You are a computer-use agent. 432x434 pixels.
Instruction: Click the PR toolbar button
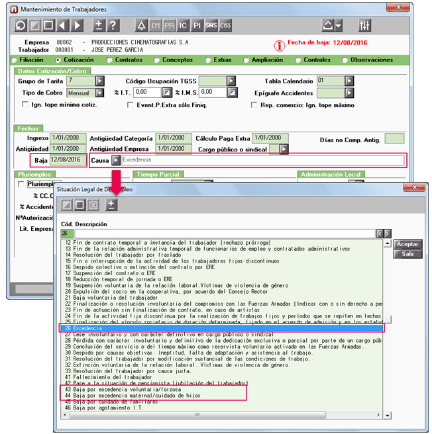click(169, 25)
